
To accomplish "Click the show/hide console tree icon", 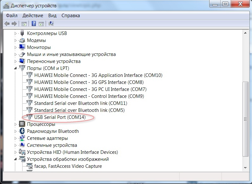I will pos(24,24).
